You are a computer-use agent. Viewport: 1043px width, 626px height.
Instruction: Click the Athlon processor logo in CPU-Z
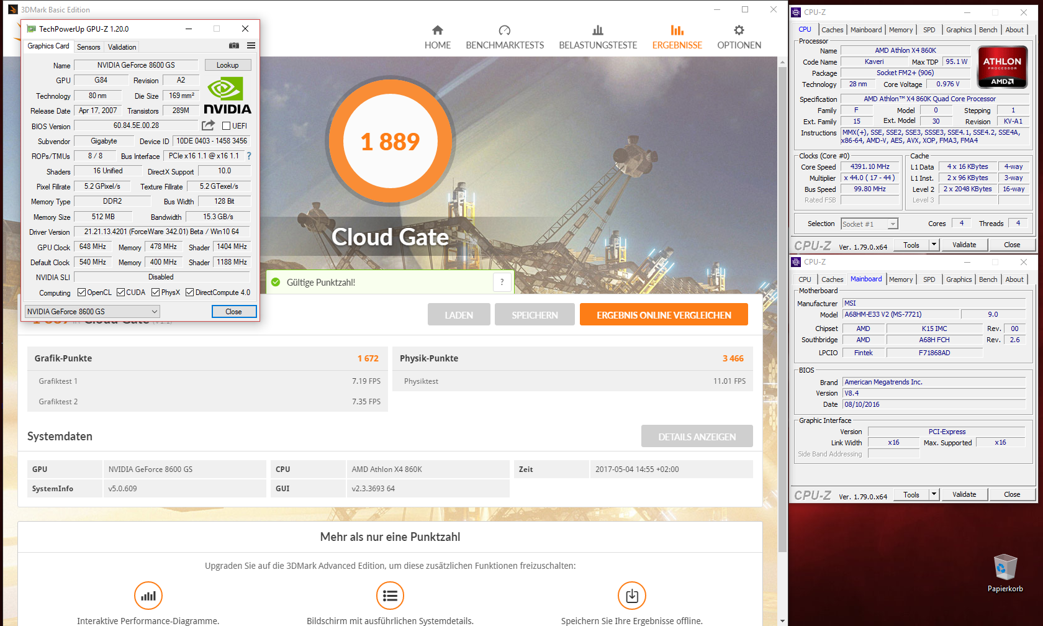pos(1002,66)
